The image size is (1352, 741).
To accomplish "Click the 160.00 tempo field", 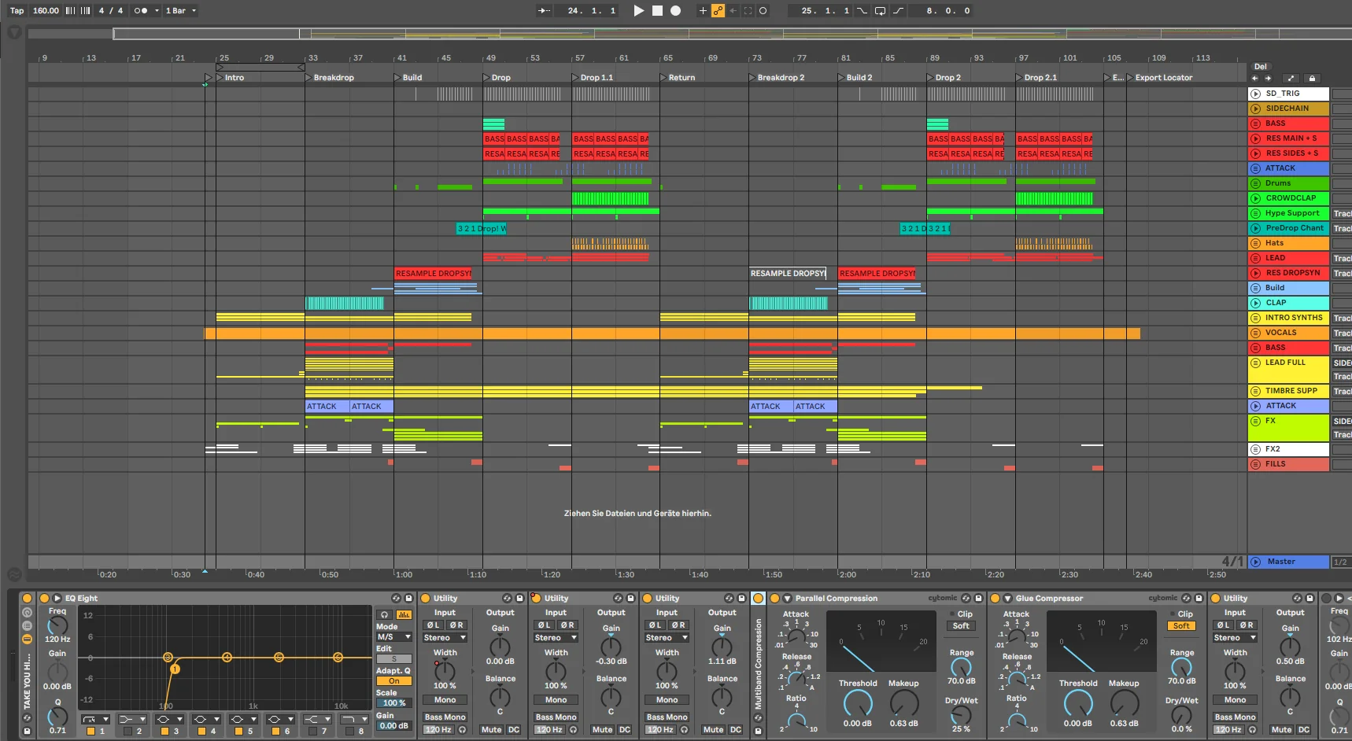I will (46, 10).
